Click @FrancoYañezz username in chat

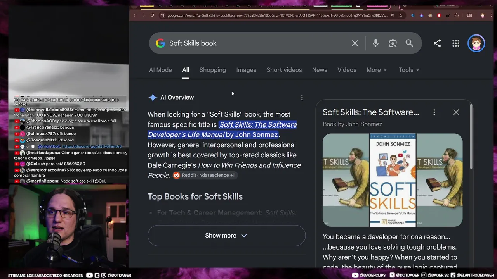tap(42, 127)
